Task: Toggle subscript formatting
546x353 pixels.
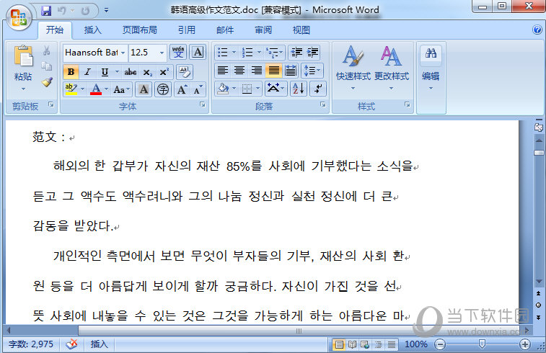Action: coord(148,72)
